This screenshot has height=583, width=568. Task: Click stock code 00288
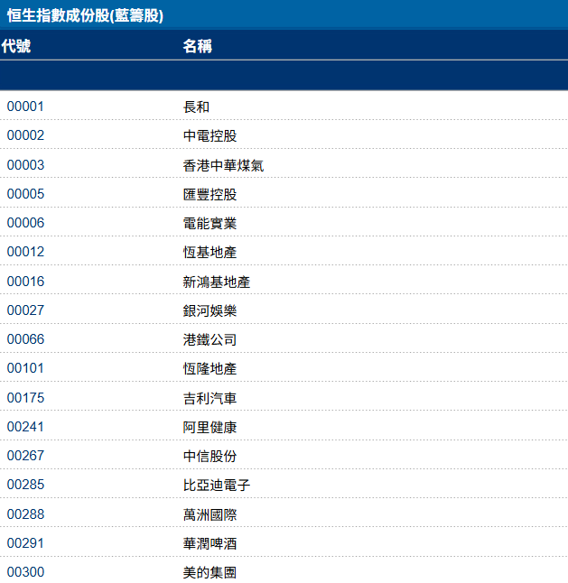(x=25, y=514)
